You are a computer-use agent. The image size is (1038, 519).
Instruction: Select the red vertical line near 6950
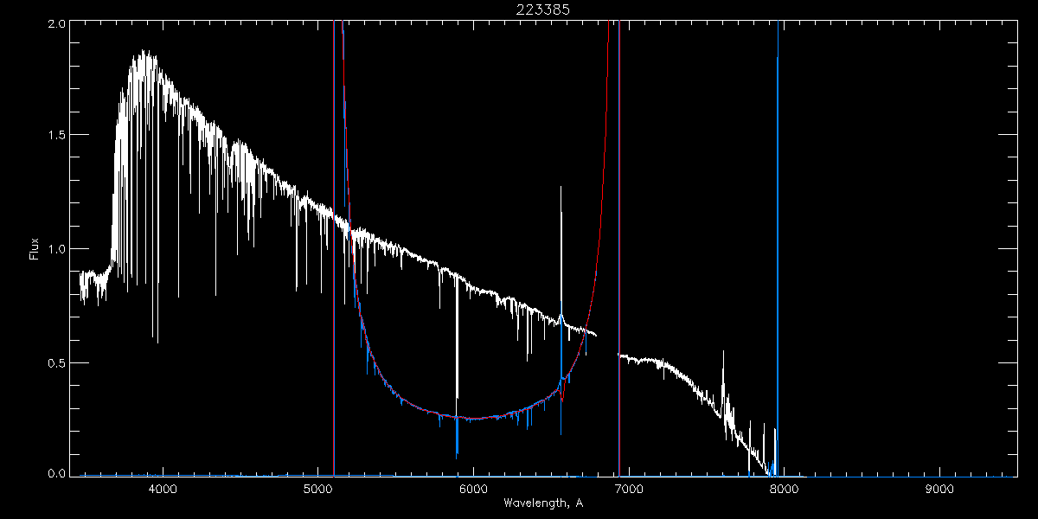619,259
